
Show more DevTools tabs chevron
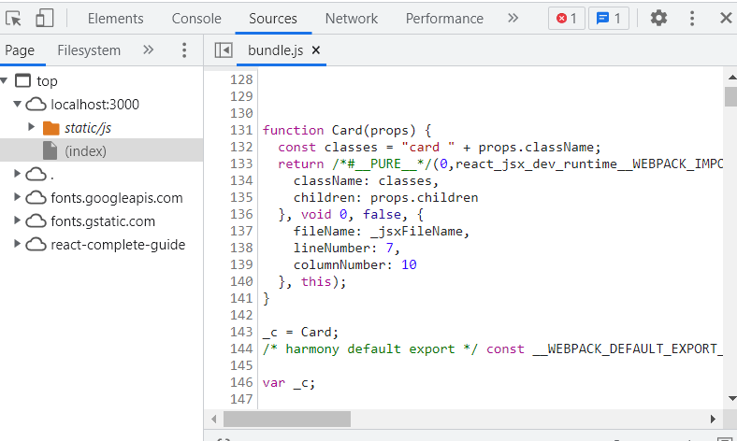513,18
